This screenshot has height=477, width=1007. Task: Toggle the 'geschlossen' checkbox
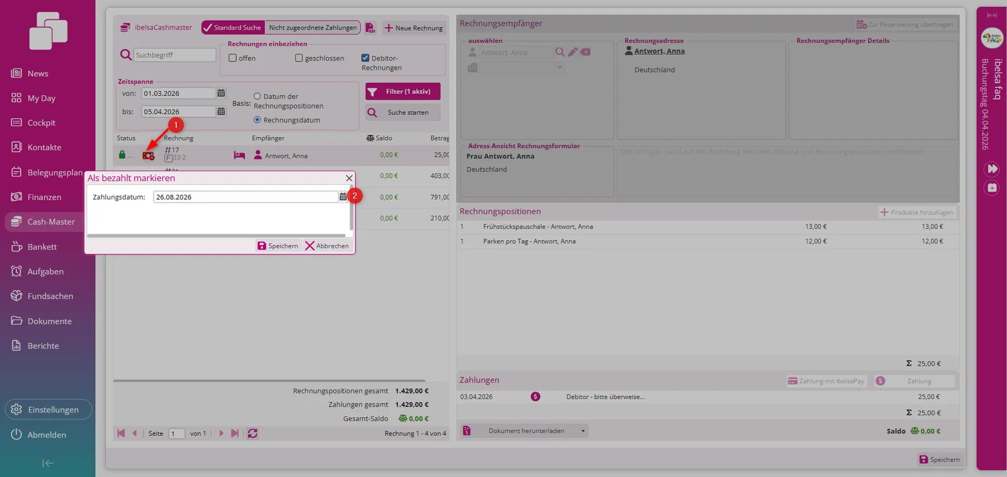(299, 58)
